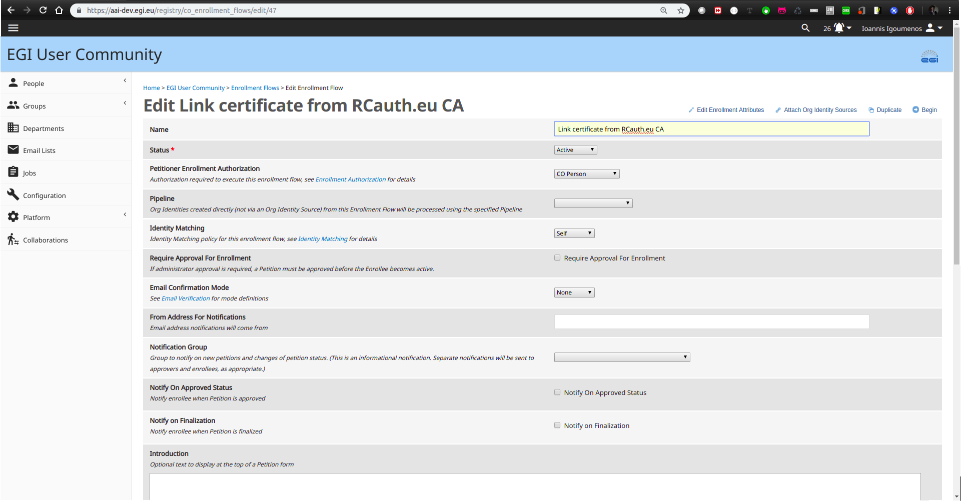This screenshot has width=961, height=501.
Task: Reload the page with refresh icon
Action: tap(43, 10)
